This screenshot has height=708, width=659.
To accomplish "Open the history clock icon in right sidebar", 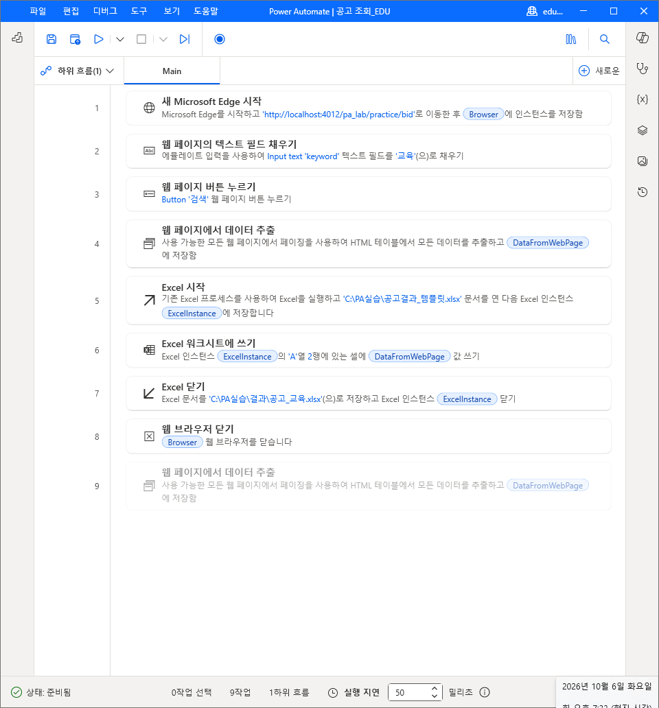I will tap(643, 192).
